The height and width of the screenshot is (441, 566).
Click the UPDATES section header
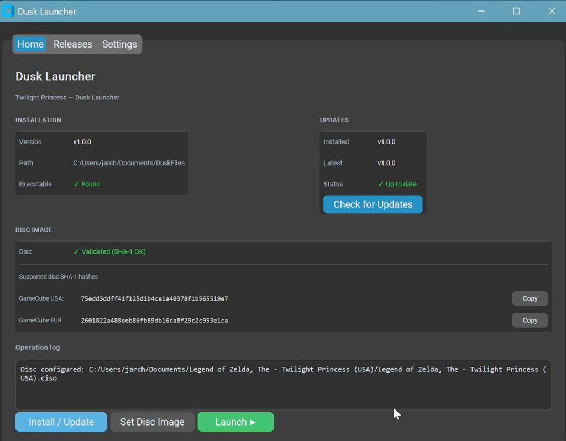(334, 120)
